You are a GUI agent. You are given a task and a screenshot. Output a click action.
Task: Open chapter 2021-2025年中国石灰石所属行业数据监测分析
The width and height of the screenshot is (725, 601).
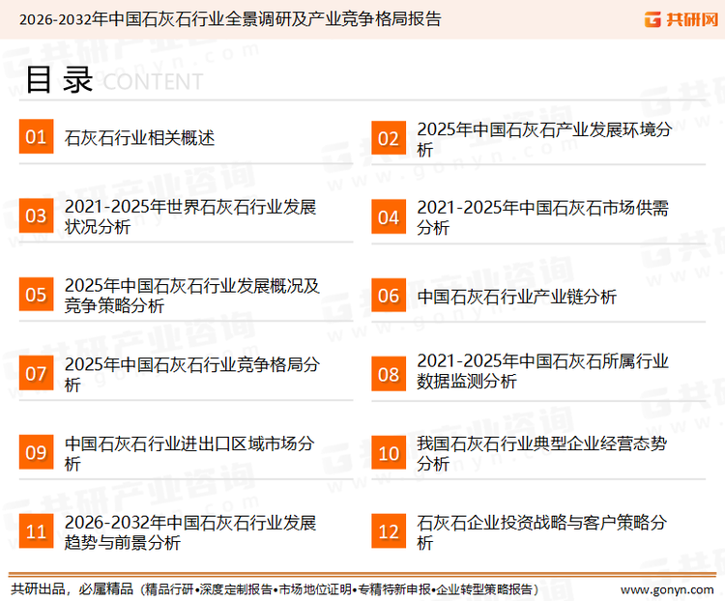[542, 371]
